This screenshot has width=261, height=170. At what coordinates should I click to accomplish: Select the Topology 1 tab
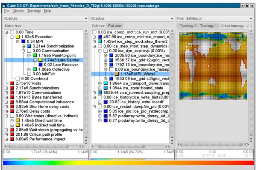[208, 26]
